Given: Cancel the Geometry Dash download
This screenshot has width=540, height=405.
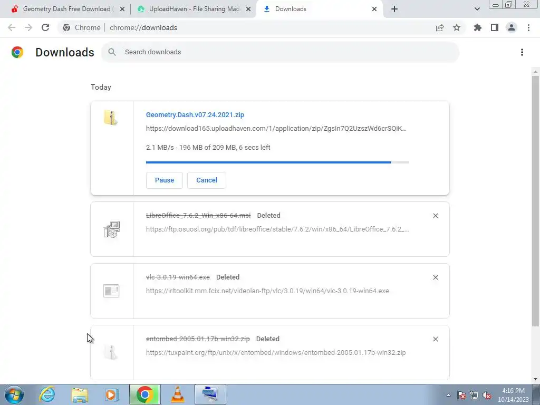Looking at the screenshot, I should (x=207, y=180).
